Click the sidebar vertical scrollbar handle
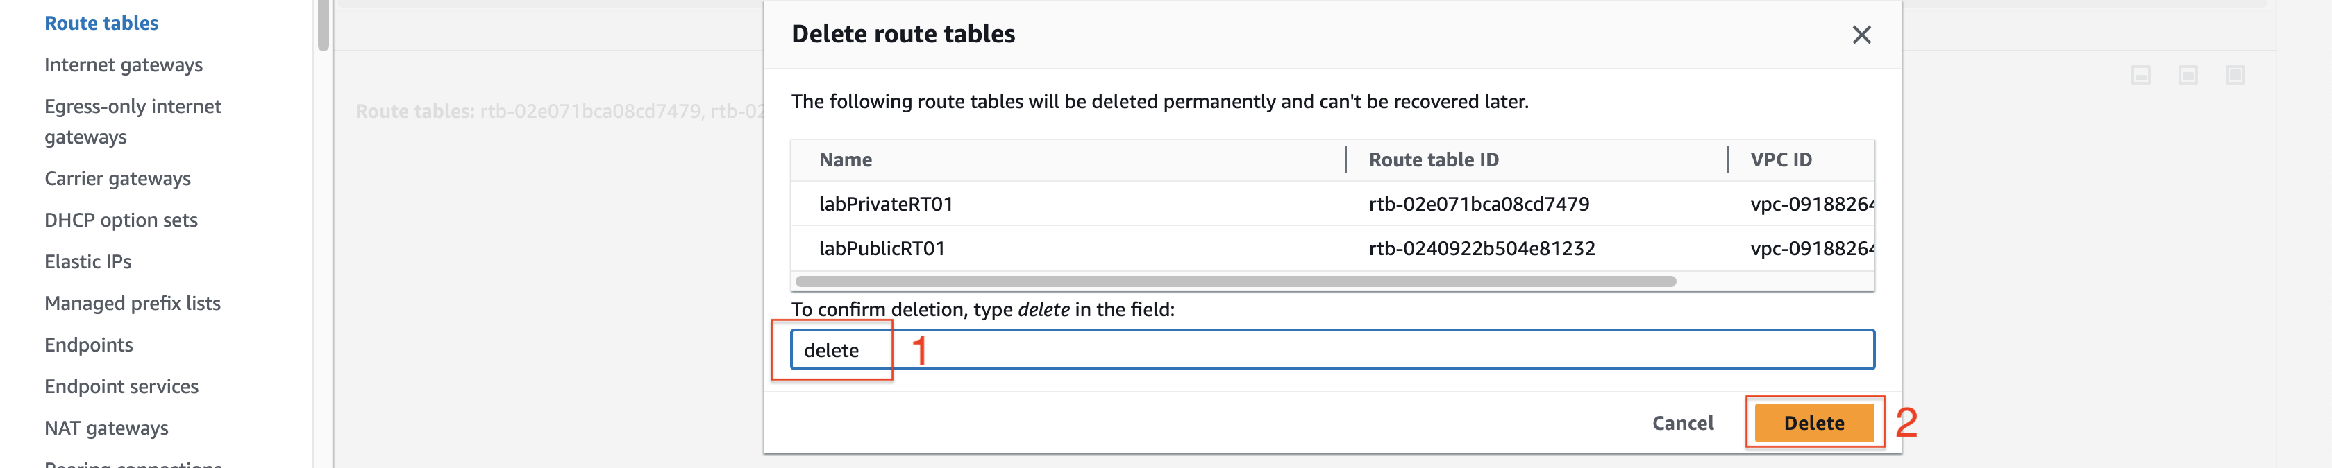Viewport: 2332px width, 468px height. click(x=324, y=25)
